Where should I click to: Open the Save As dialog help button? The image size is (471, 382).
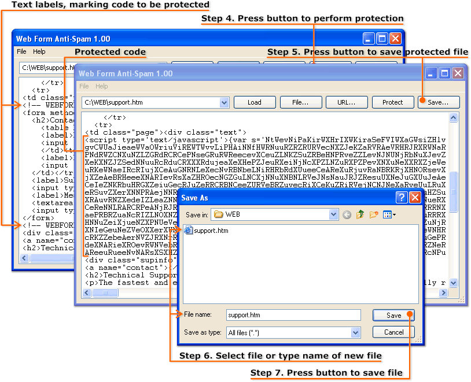tap(402, 198)
